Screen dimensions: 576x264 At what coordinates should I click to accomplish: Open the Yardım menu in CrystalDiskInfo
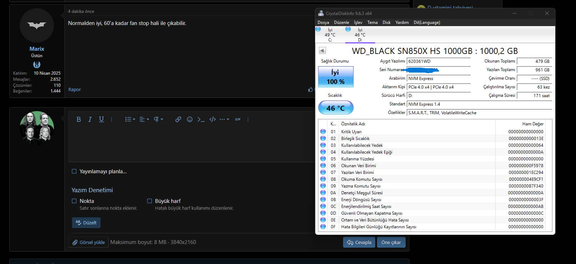(402, 23)
